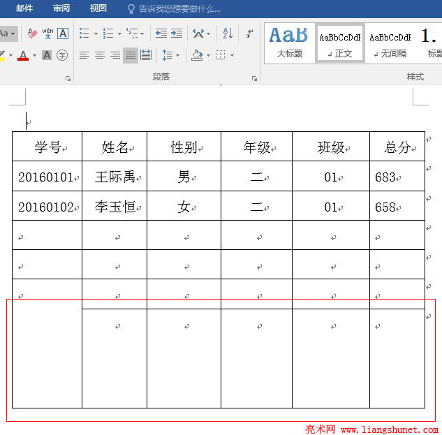Apply multilevel list formatting
Screen dimensions: 442x435
pos(132,34)
